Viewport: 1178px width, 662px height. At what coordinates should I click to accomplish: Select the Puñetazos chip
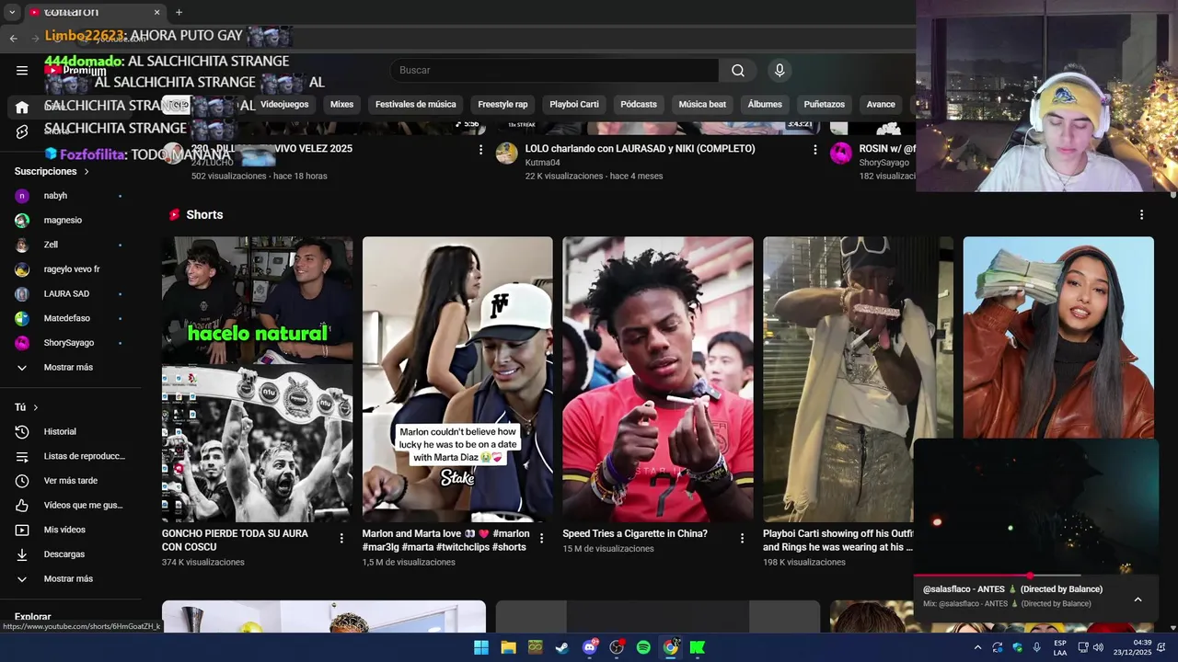825,105
